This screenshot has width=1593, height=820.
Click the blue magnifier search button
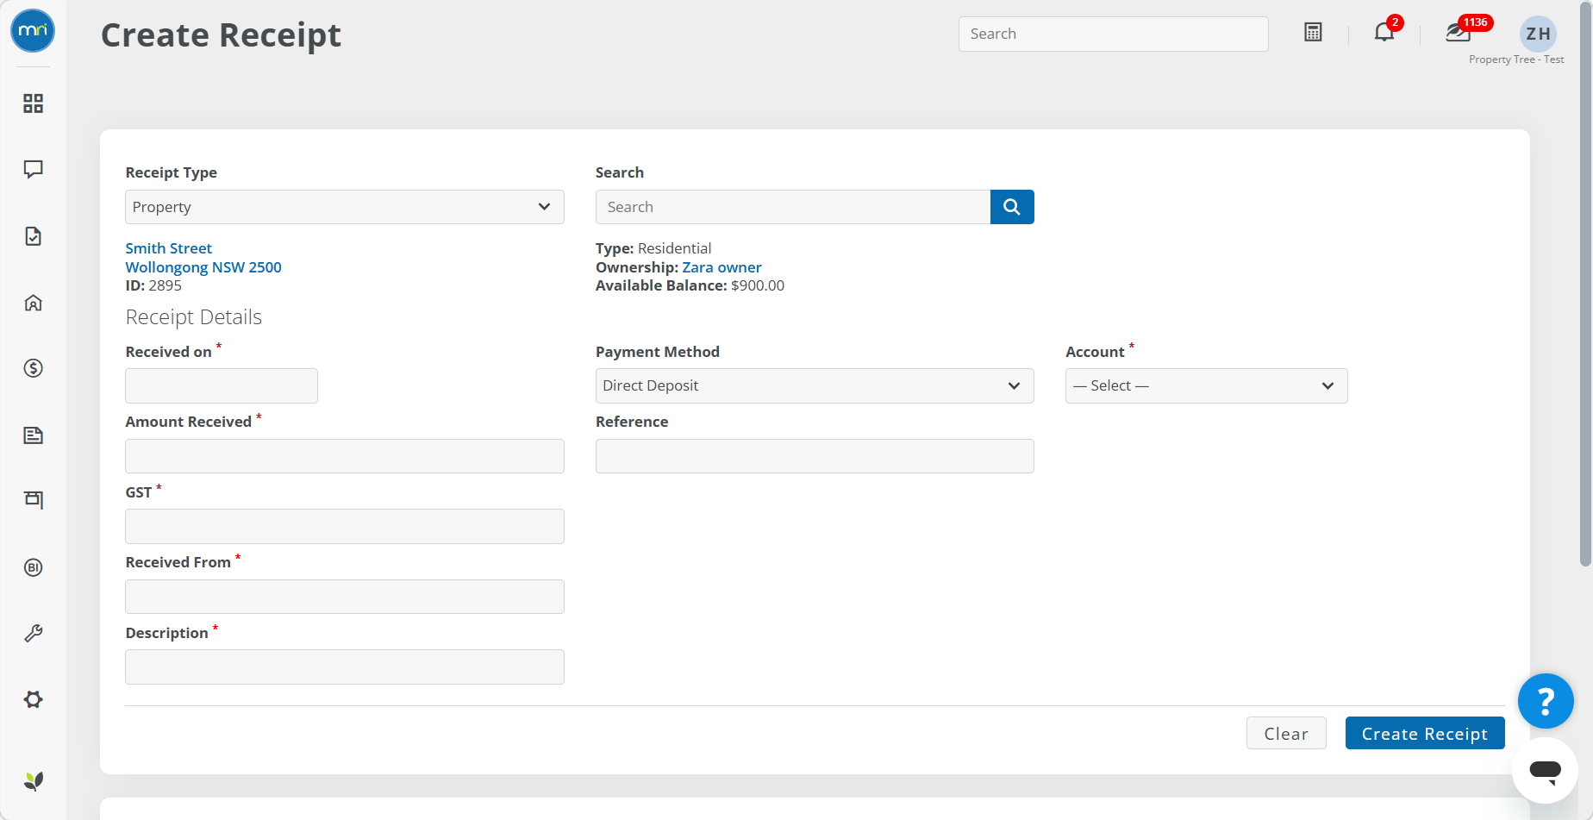pos(1012,207)
